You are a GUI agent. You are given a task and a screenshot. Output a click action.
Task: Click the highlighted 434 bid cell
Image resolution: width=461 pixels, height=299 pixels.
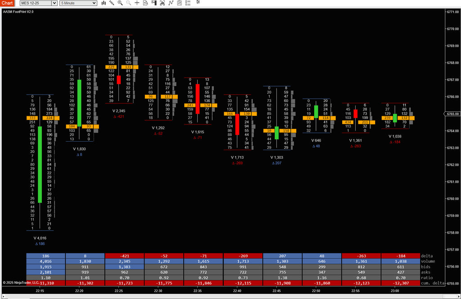(x=348, y=122)
